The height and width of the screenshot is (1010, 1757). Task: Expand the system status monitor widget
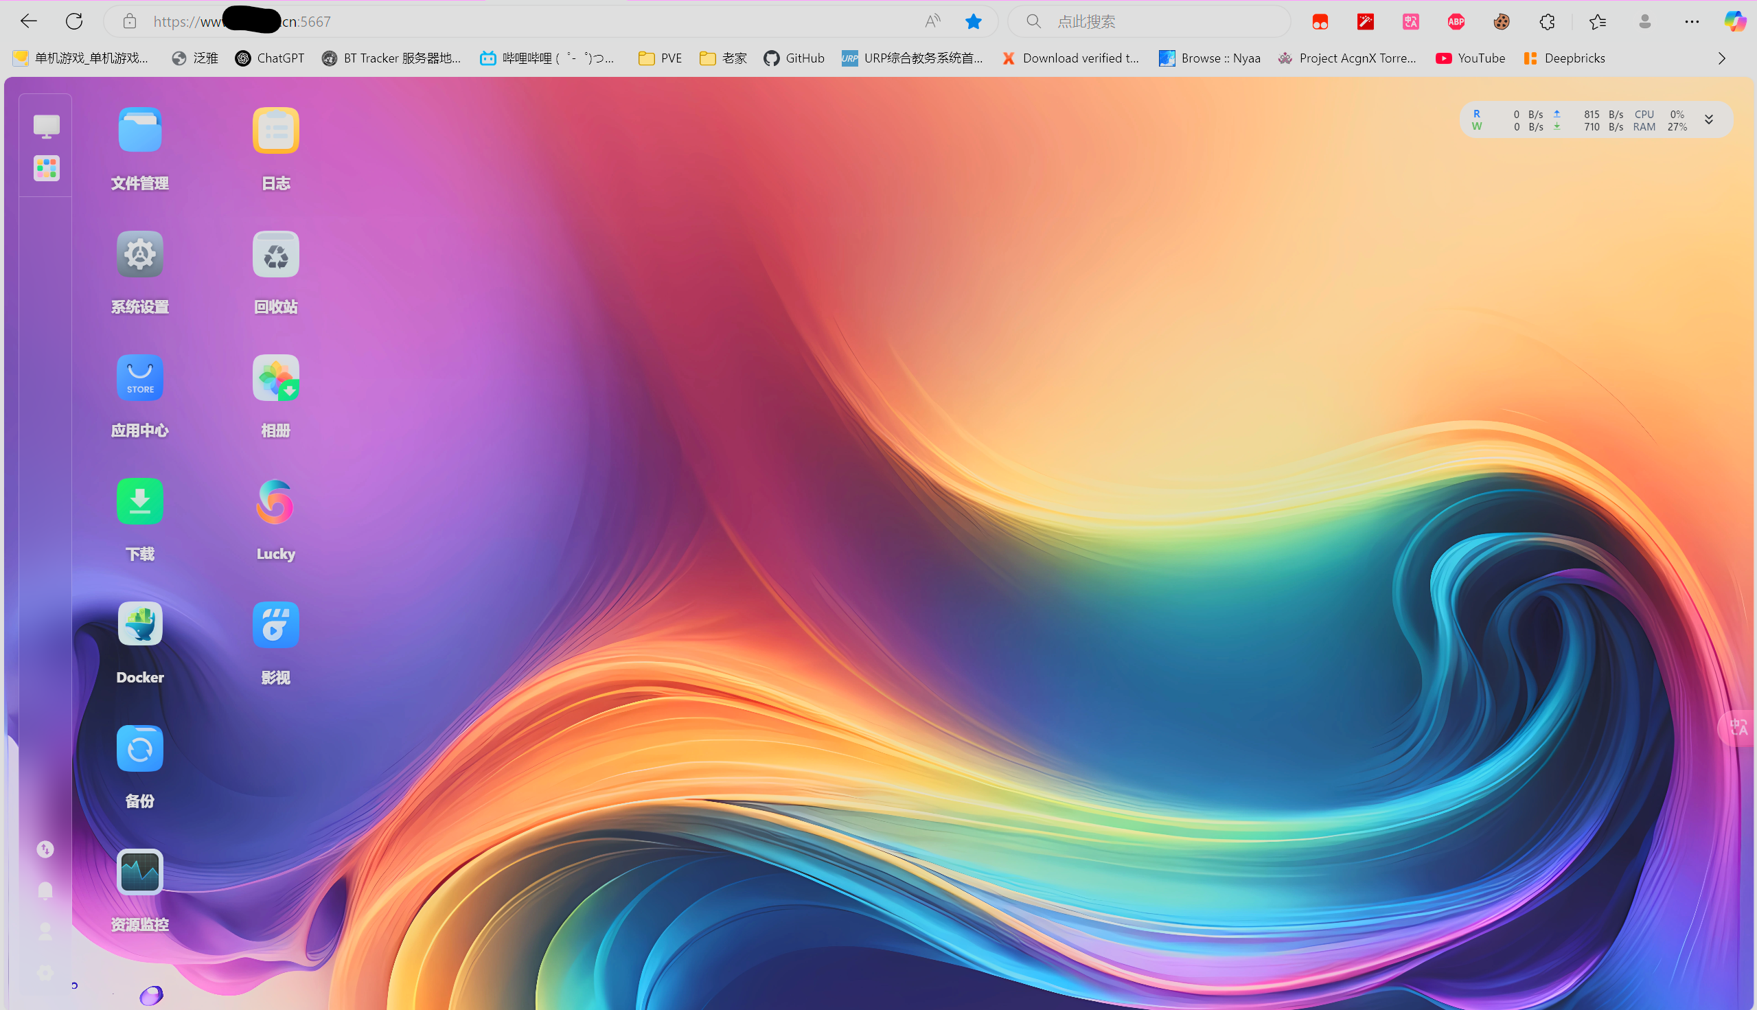tap(1709, 120)
